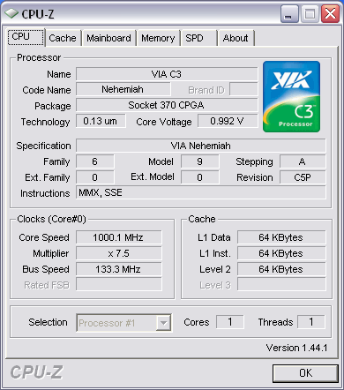Expand the Processor #1 selection dropdown arrow
The width and height of the screenshot is (344, 390).
coord(164,323)
